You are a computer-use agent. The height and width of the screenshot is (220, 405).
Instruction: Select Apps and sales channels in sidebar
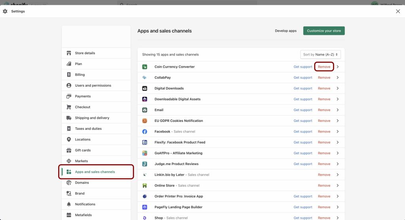pos(96,172)
